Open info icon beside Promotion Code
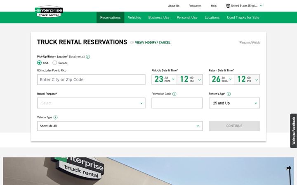 point(174,94)
